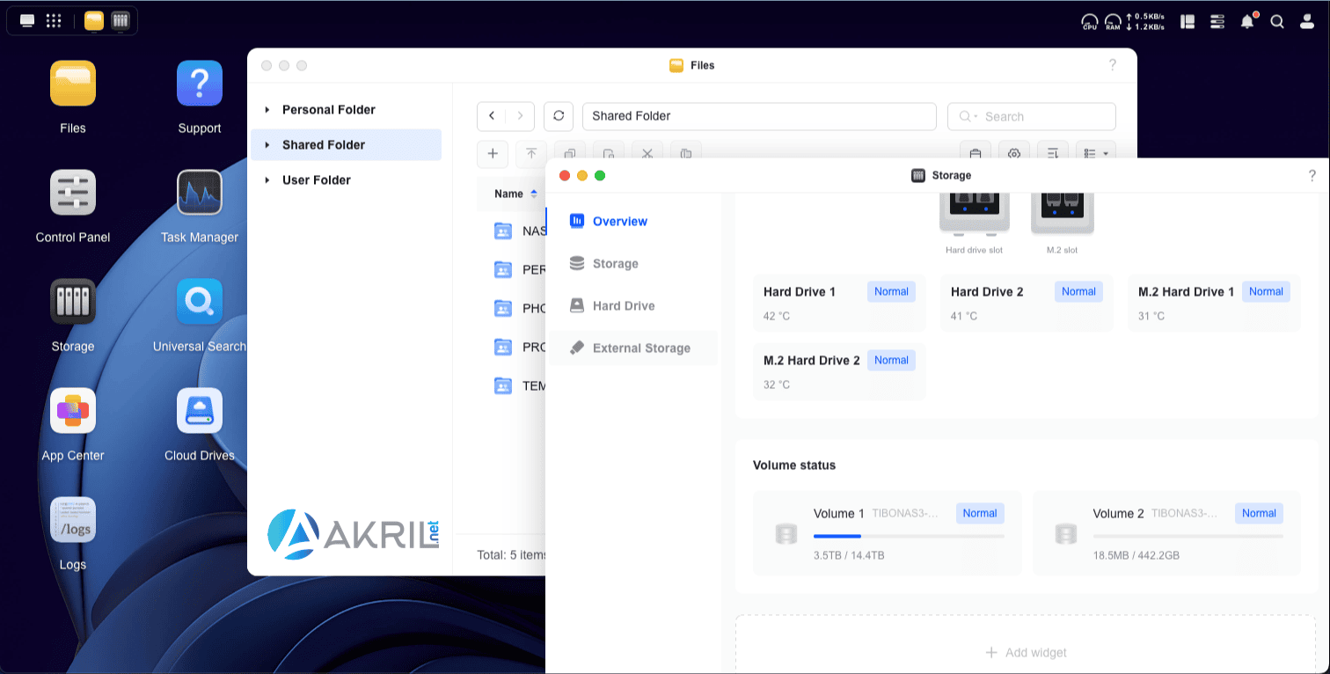The width and height of the screenshot is (1330, 674).
Task: Open the Logs desktop icon
Action: (x=73, y=520)
